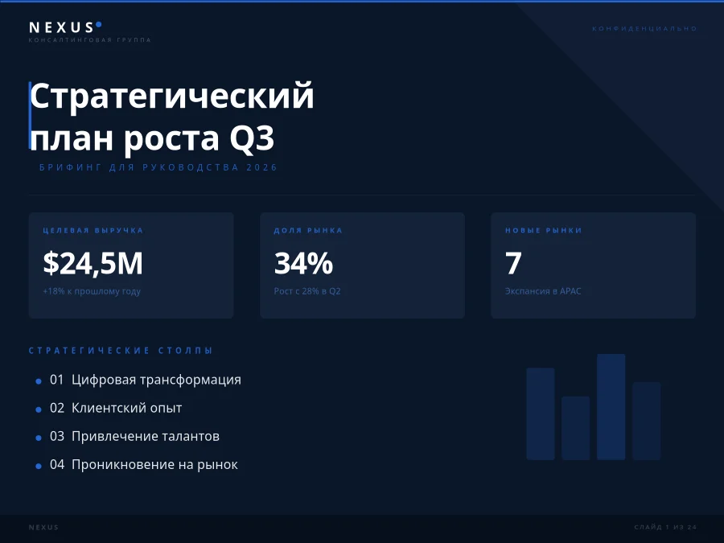
Task: Select the 'Консалтинговая группа' subtitle text
Action: tap(90, 40)
